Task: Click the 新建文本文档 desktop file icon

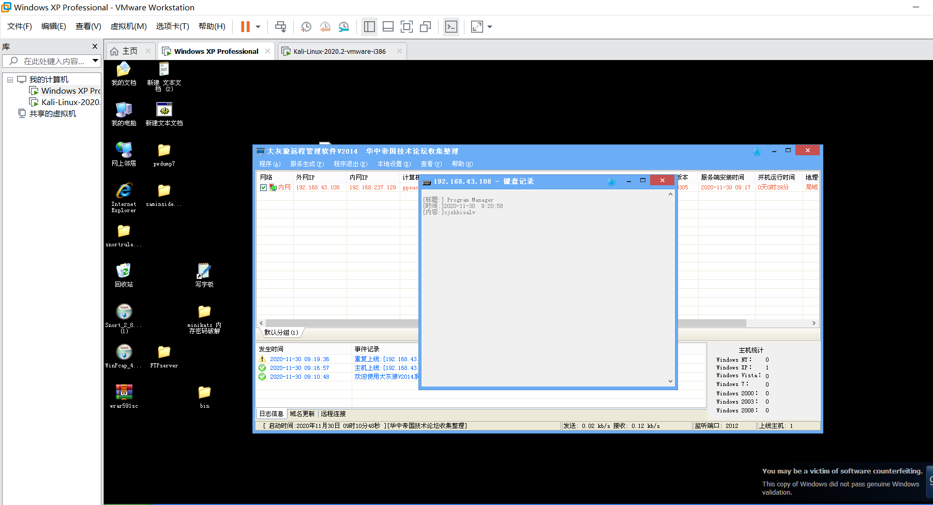Action: pos(164,114)
